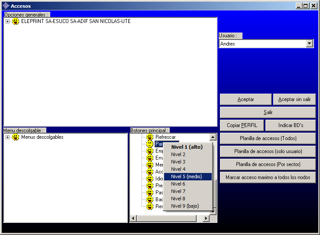Click the Copiar PERFIL button
320x235 pixels.
point(242,125)
